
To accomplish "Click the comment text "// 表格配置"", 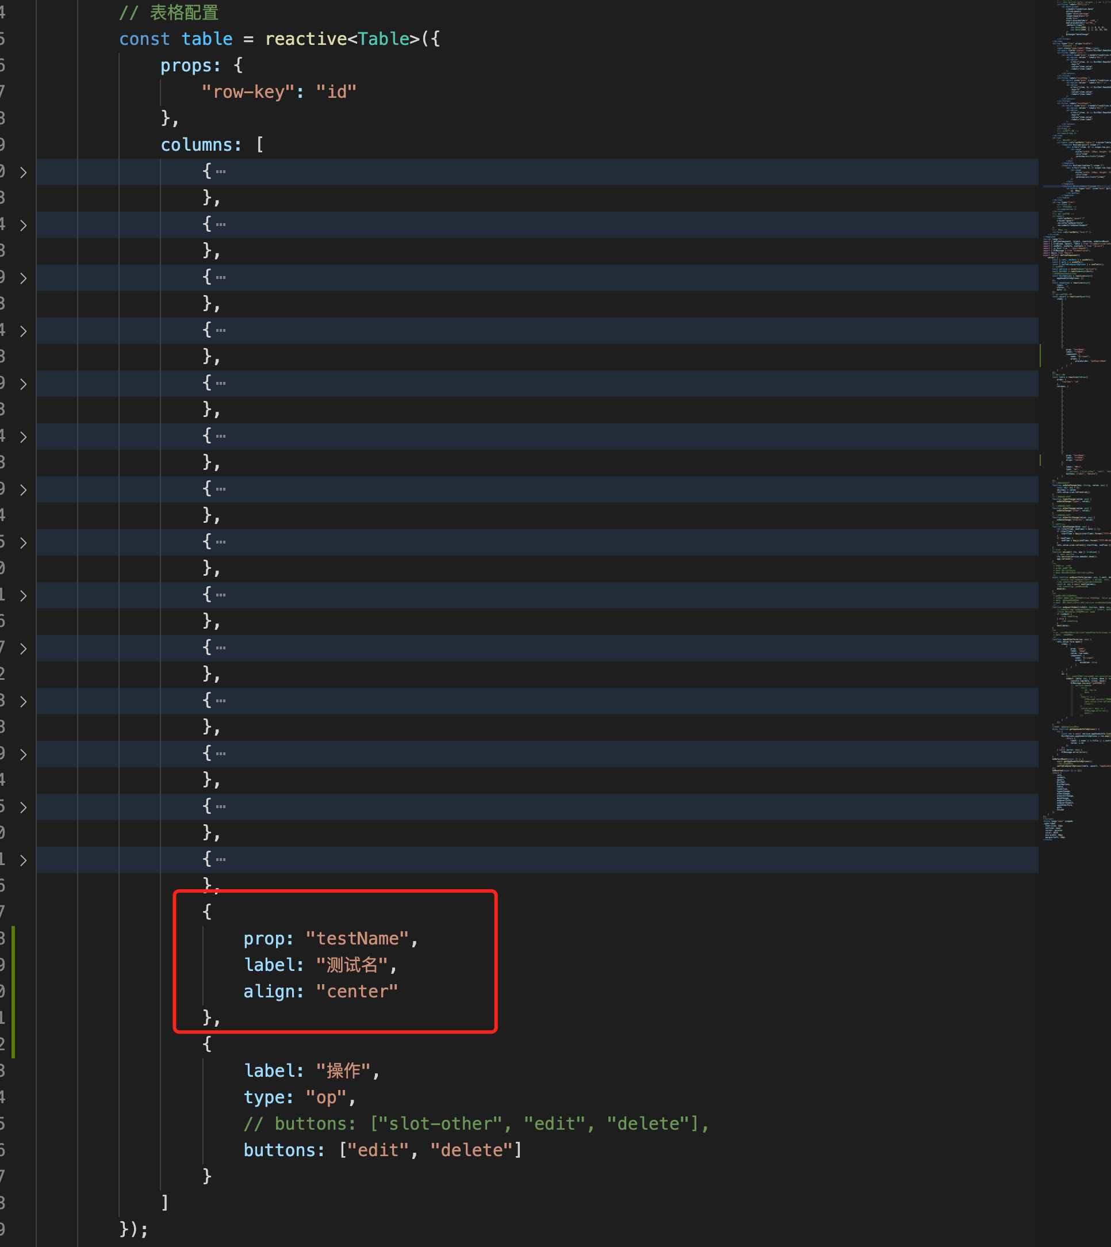I will (x=169, y=12).
